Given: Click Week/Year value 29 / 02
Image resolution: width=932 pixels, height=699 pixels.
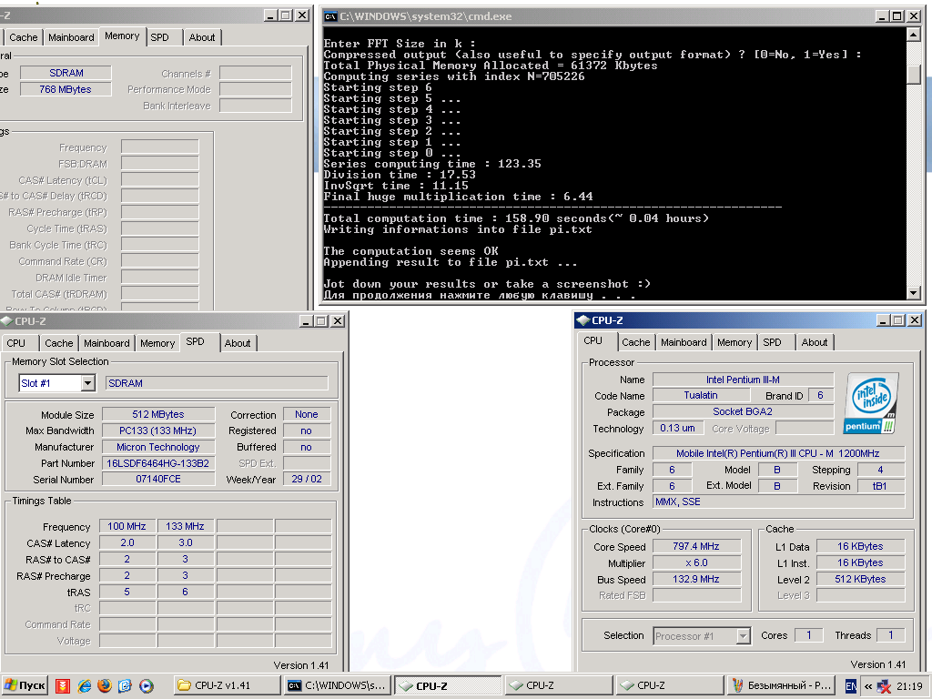Looking at the screenshot, I should [307, 479].
